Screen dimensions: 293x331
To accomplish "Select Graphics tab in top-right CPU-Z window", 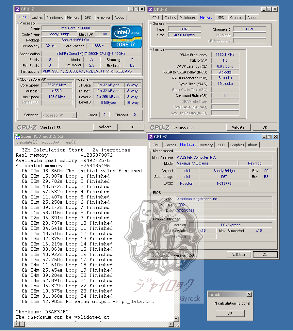I will tap(236, 18).
